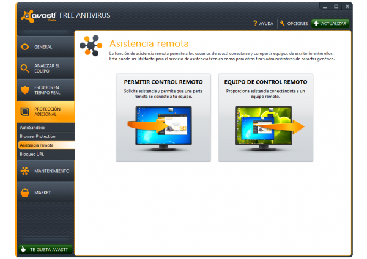This screenshot has height=259, width=367.
Task: Click the thumbs-up icon at the bottom
Action: [23, 249]
